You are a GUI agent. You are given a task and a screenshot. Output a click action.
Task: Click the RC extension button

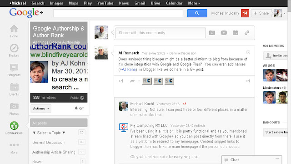point(147,81)
